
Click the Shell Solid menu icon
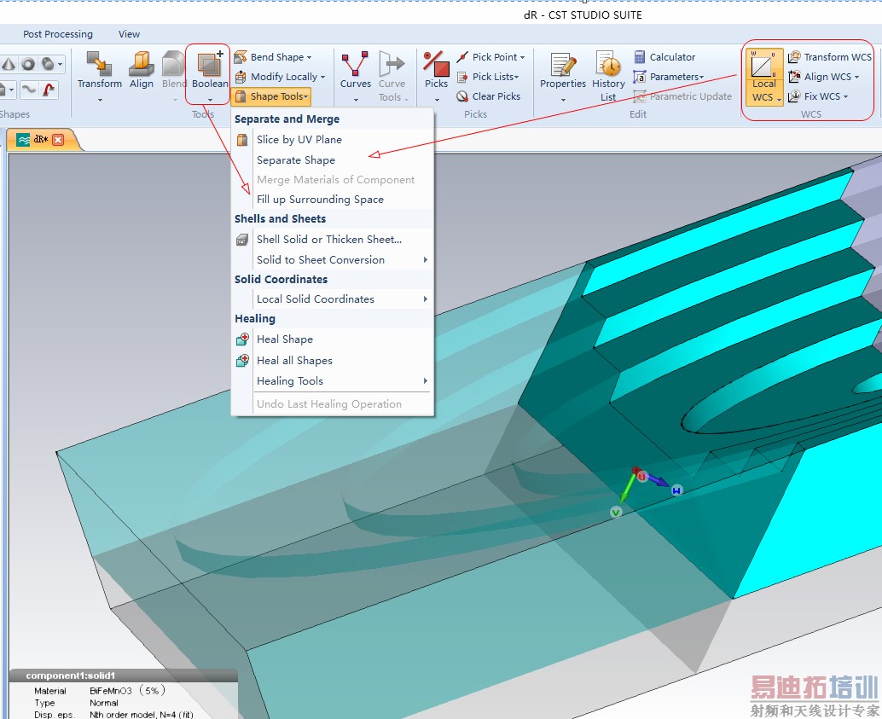[242, 240]
